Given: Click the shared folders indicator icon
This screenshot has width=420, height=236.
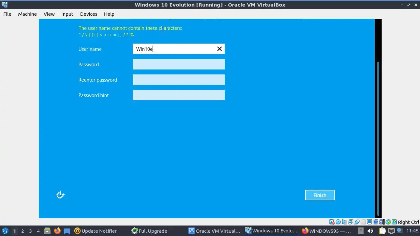Looking at the screenshot, I should (363, 222).
